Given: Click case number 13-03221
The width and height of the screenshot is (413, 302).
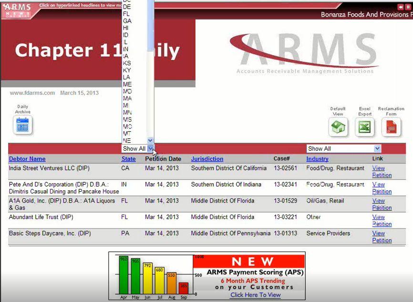Looking at the screenshot, I should (x=286, y=217).
